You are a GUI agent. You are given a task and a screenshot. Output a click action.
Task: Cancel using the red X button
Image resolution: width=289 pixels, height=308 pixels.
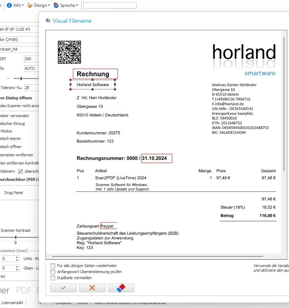coord(92,288)
